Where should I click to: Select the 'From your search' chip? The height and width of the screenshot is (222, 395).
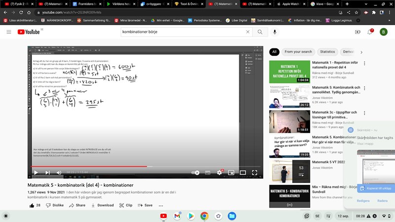pos(298,52)
